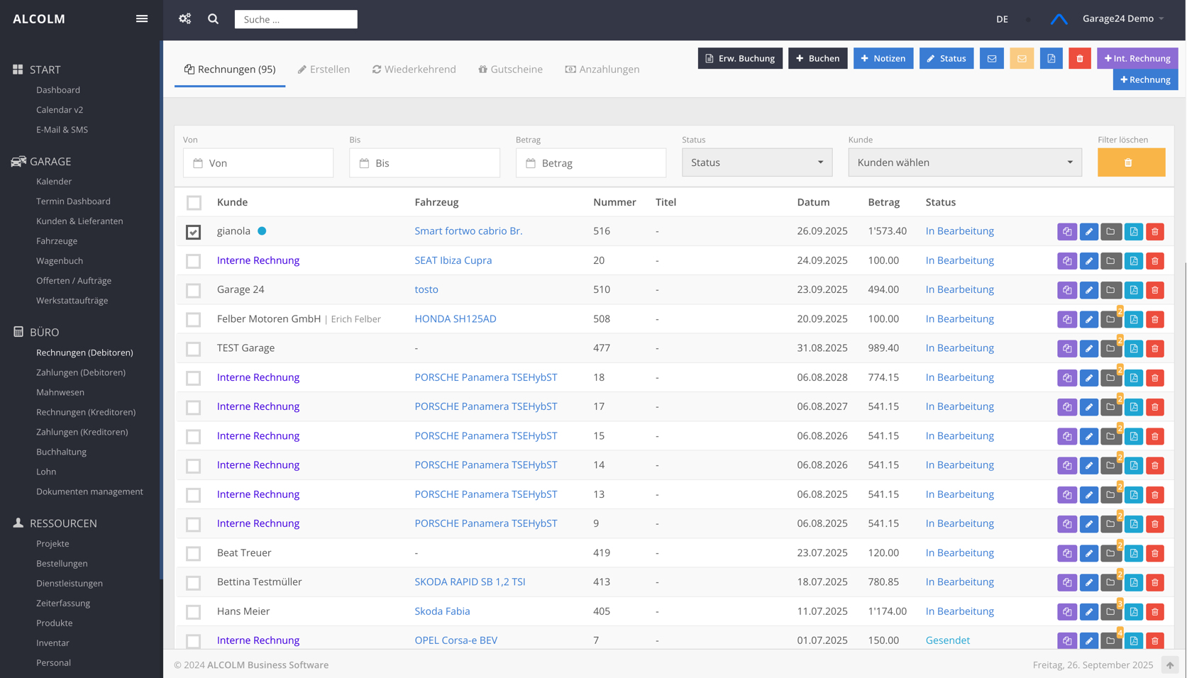The height and width of the screenshot is (678, 1187).
Task: Expand the Kunden wählen dropdown
Action: (x=964, y=162)
